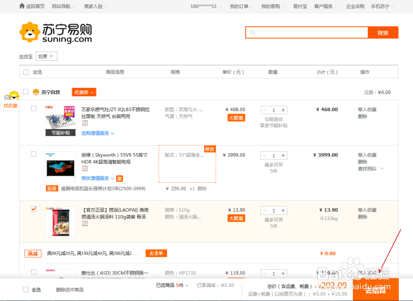413x301 pixels.
Task: Click the 苏宁自营 store lion icon
Action: tap(36, 92)
